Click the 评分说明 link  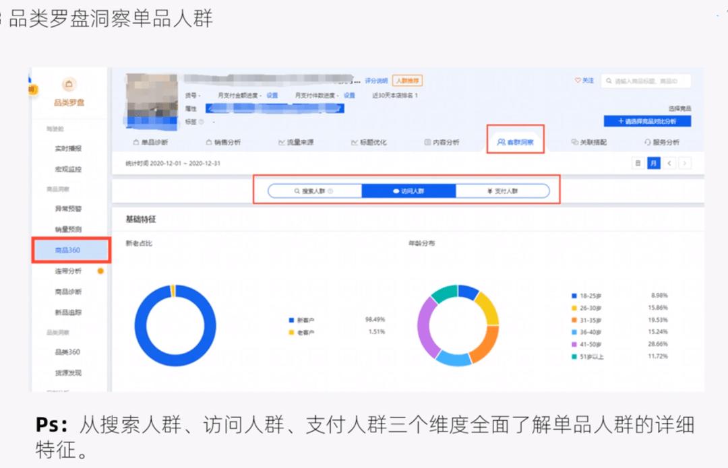tap(375, 81)
